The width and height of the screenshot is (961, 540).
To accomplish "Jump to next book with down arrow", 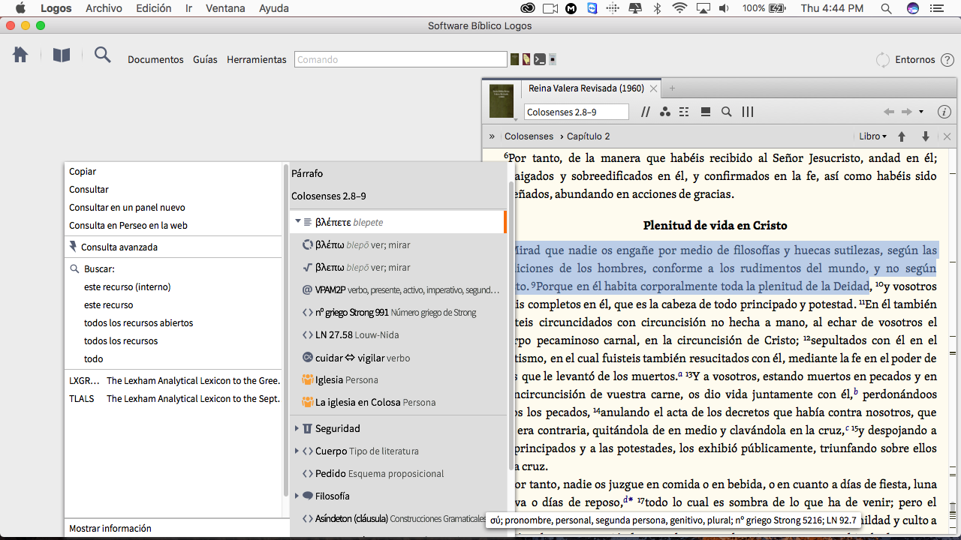I will [x=926, y=136].
